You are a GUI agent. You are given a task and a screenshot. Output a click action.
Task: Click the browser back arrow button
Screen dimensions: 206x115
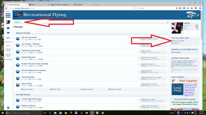6,8
